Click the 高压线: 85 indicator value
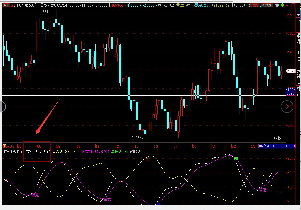 (120, 152)
